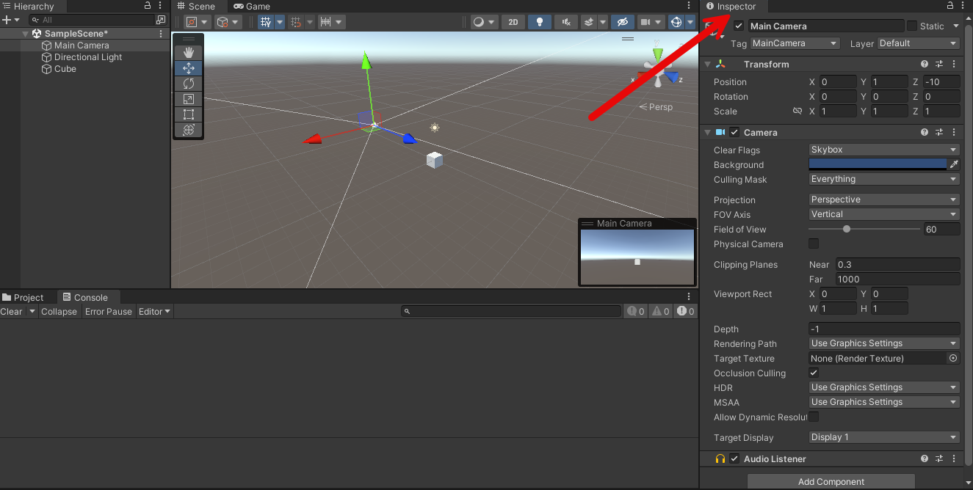Open Transform component presets icon
This screenshot has width=973, height=490.
pos(939,65)
